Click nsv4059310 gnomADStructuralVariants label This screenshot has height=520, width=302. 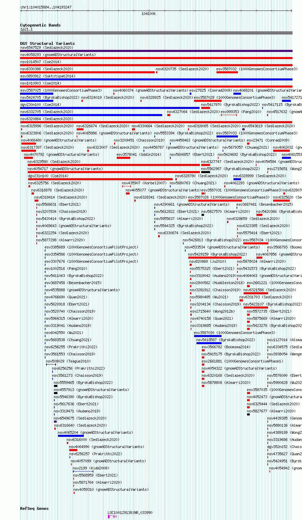pyautogui.click(x=111, y=489)
